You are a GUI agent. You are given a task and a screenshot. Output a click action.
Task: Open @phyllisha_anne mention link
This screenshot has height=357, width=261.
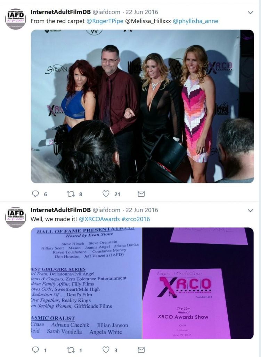pyautogui.click(x=195, y=21)
